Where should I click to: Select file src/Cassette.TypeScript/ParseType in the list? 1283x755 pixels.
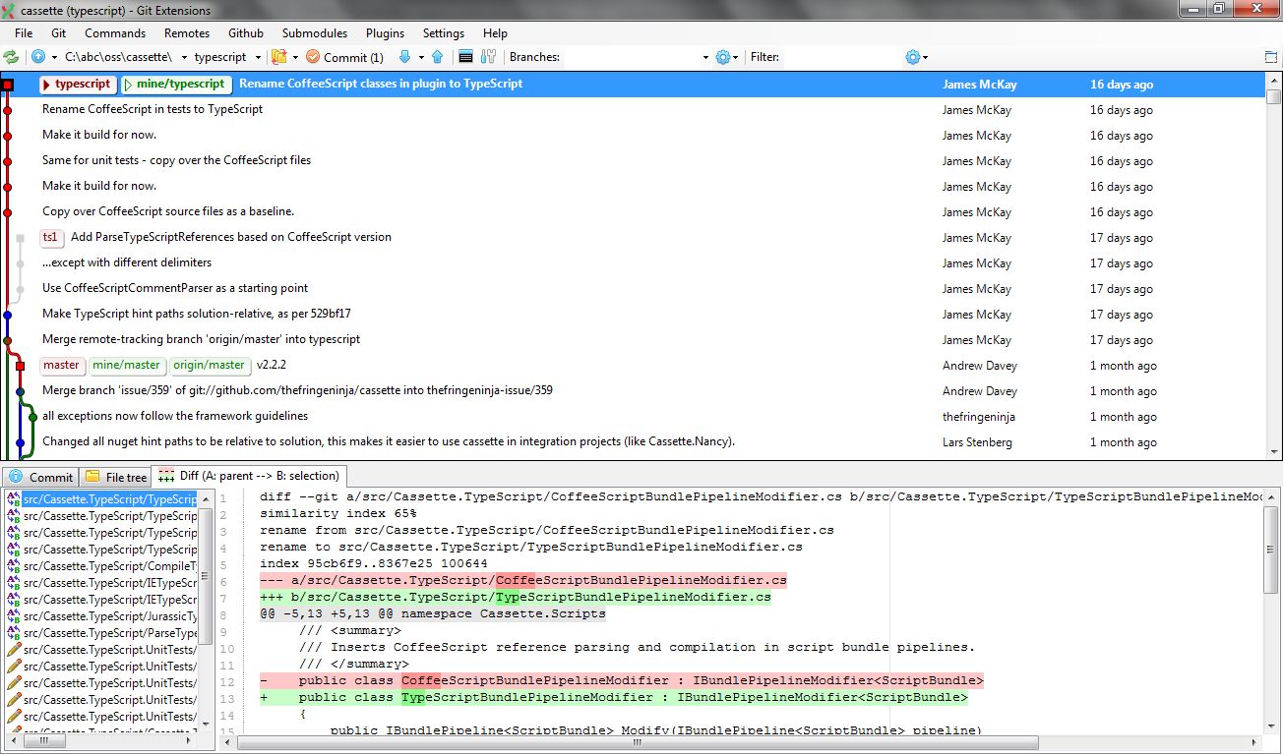[x=110, y=633]
